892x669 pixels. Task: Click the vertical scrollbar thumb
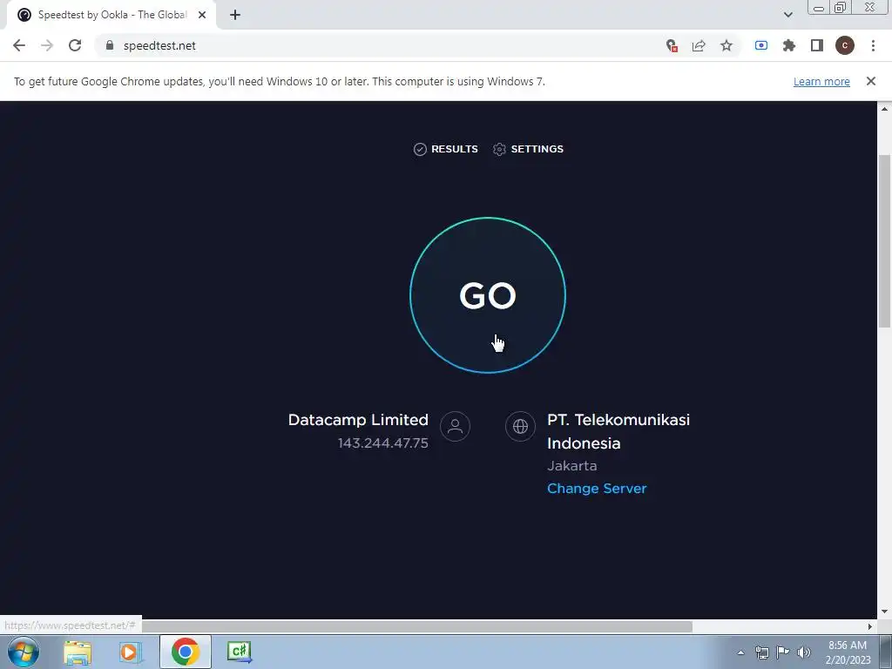[x=884, y=240]
